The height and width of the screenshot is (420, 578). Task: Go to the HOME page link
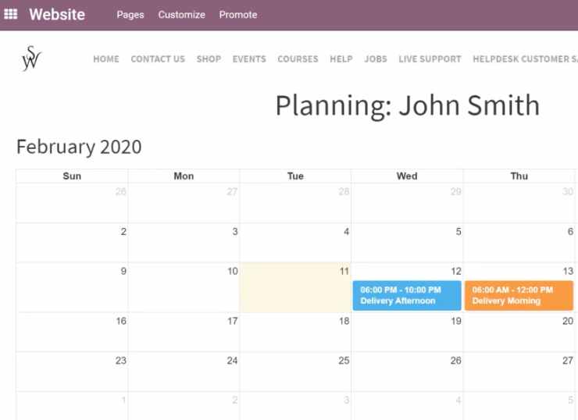click(x=106, y=59)
